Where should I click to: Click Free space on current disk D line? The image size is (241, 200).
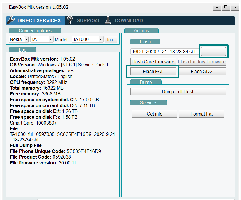coord(52,105)
